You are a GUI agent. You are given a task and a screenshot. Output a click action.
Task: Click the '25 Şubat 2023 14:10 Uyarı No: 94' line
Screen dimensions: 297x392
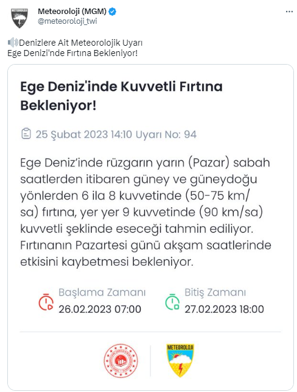(x=116, y=134)
